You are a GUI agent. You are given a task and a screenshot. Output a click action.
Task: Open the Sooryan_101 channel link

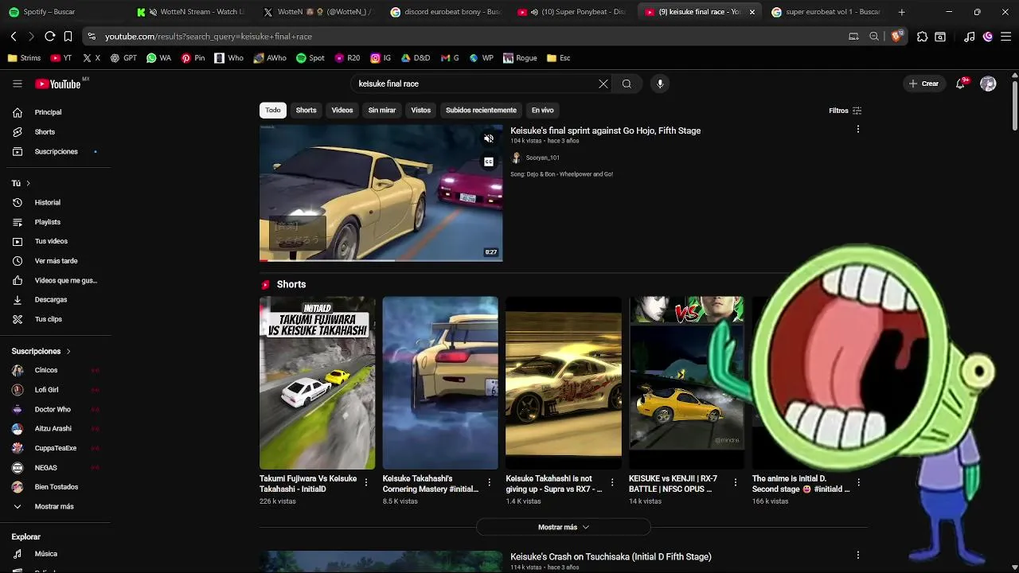(x=542, y=158)
